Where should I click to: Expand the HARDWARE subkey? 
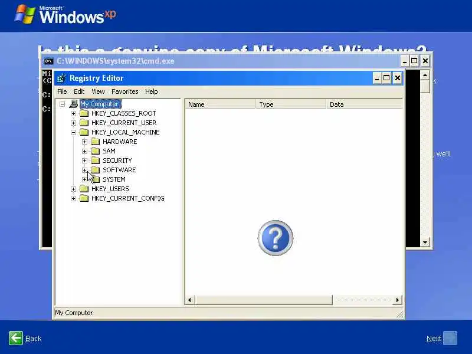[x=84, y=142]
